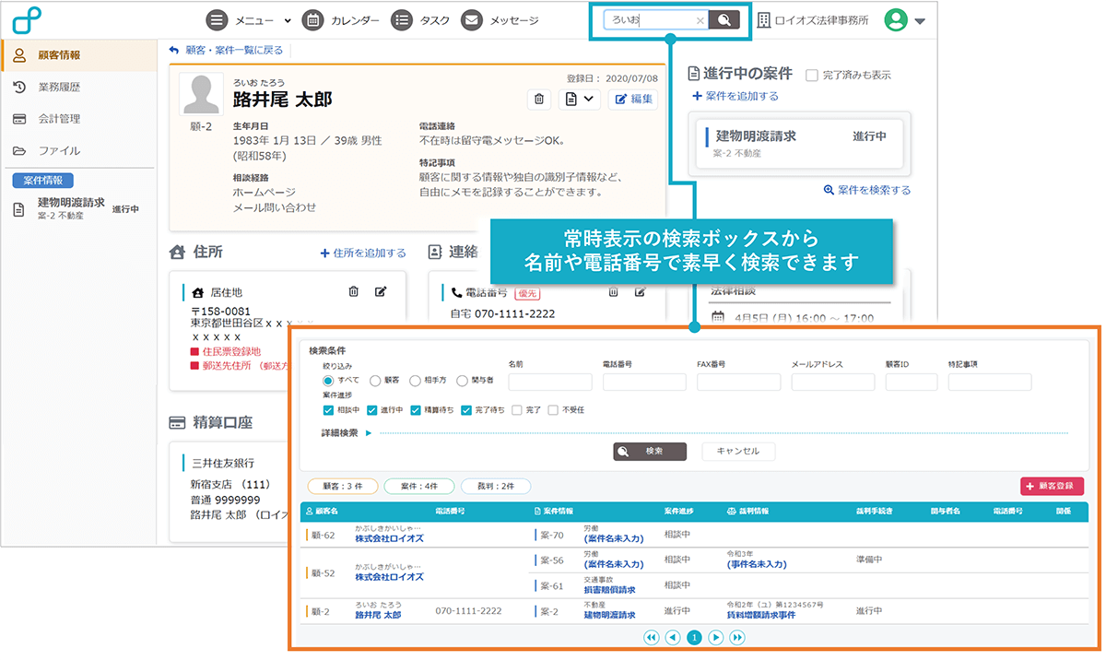
Task: Select the 顧客 filter radio button
Action: [375, 380]
